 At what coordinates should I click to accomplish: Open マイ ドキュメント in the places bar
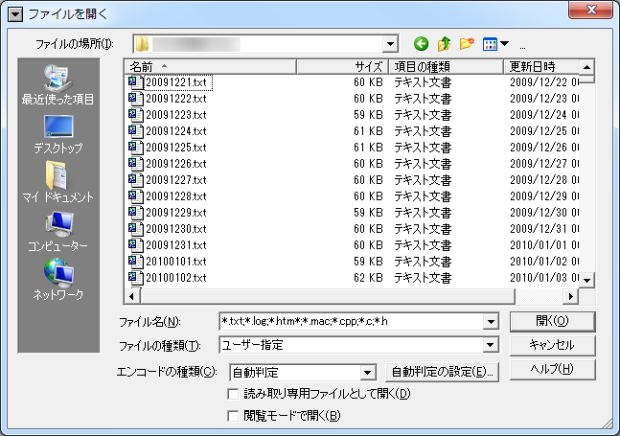[x=58, y=182]
